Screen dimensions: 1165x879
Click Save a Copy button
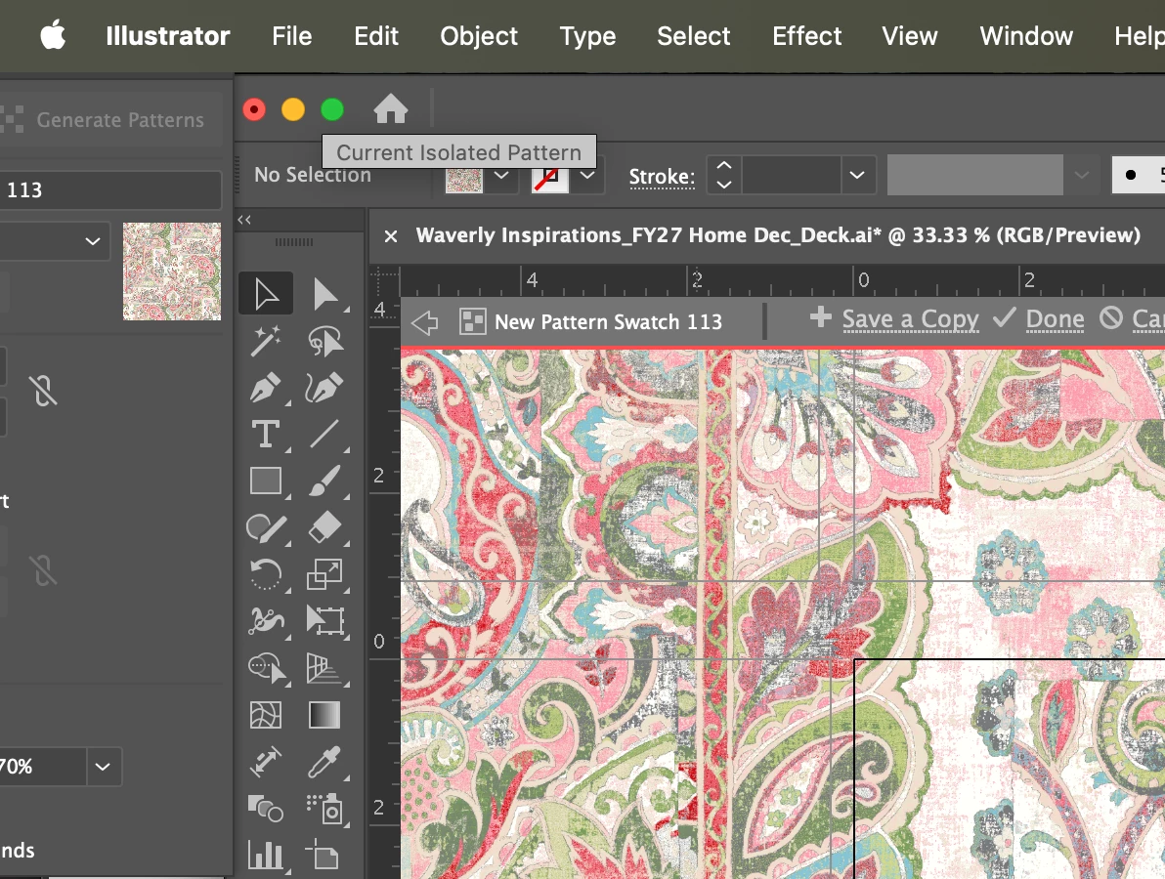click(894, 319)
